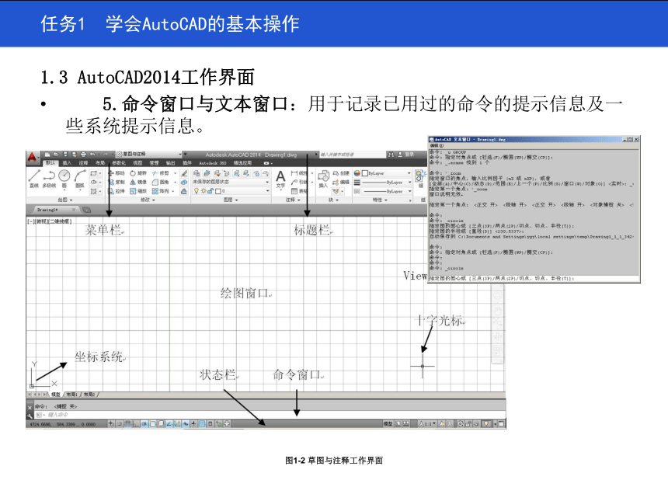Image resolution: width=668 pixels, height=501 pixels.
Task: Choose the Rotate (旋转) tool
Action: click(x=138, y=173)
